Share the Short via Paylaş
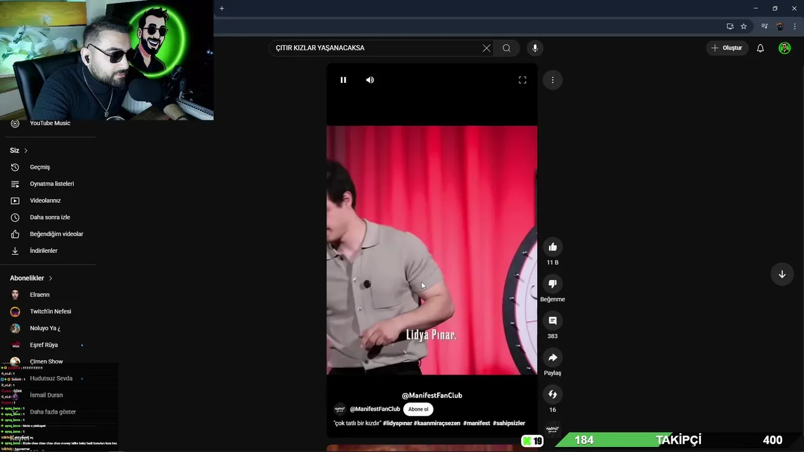The image size is (804, 452). point(553,358)
